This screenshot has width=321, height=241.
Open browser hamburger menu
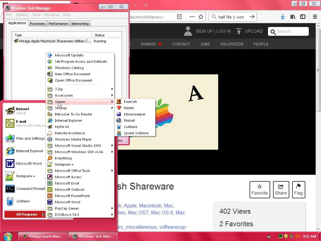coord(315,17)
